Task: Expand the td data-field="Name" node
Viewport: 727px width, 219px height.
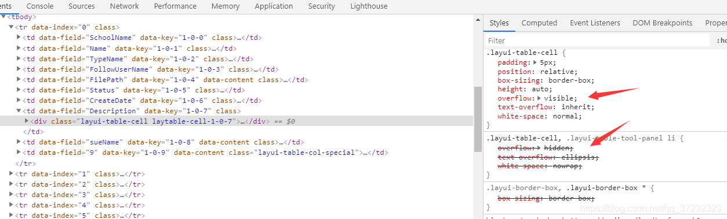Action: click(19, 48)
